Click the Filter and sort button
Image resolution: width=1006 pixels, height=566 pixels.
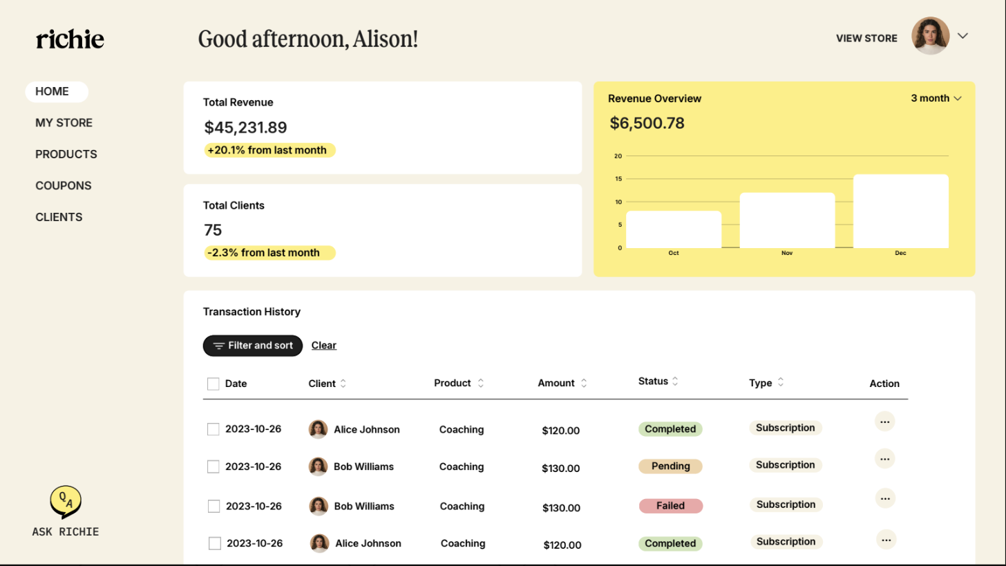click(253, 346)
